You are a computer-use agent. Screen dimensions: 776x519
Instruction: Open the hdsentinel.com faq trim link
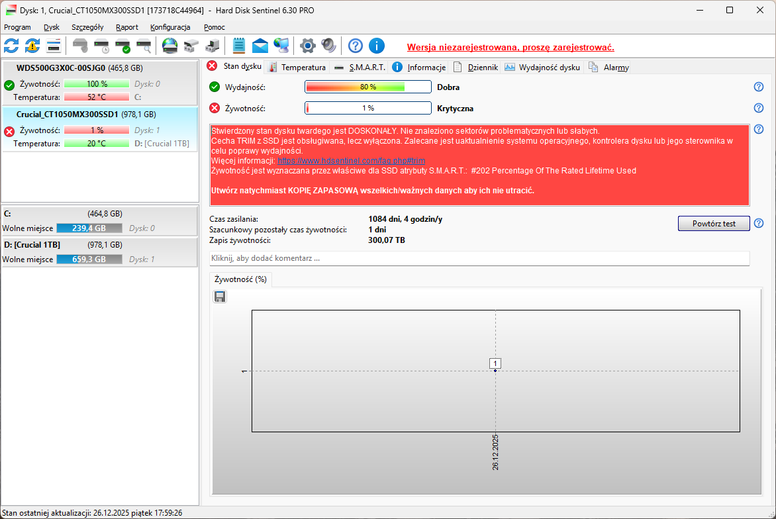(x=352, y=161)
